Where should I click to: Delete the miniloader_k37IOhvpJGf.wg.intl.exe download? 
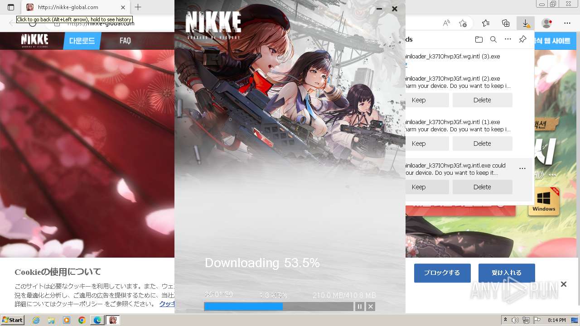(x=482, y=187)
